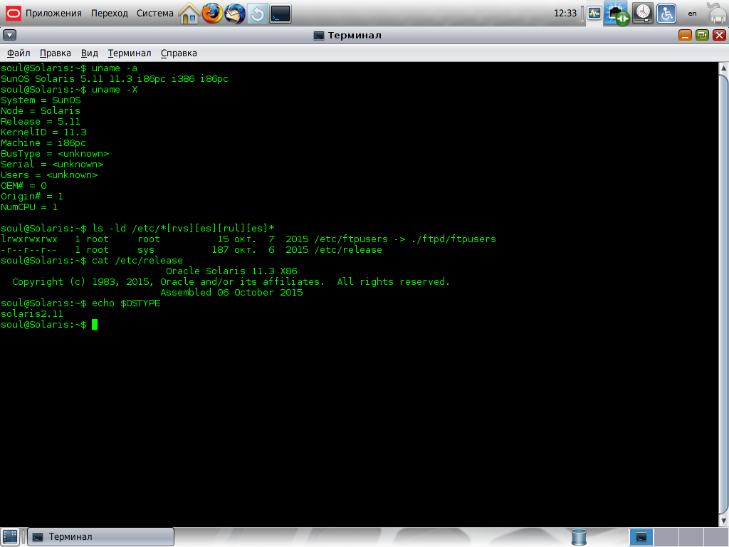
Task: Minimize the Терминал window
Action: click(x=685, y=36)
